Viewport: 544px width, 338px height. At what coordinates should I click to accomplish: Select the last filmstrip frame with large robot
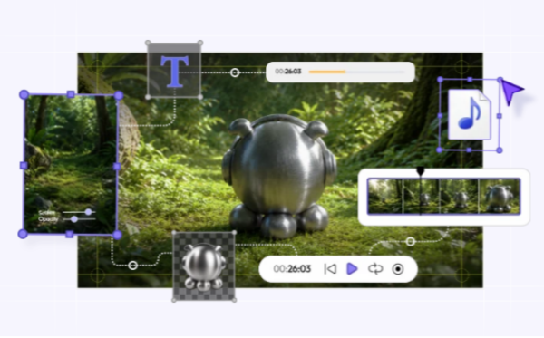(500, 197)
